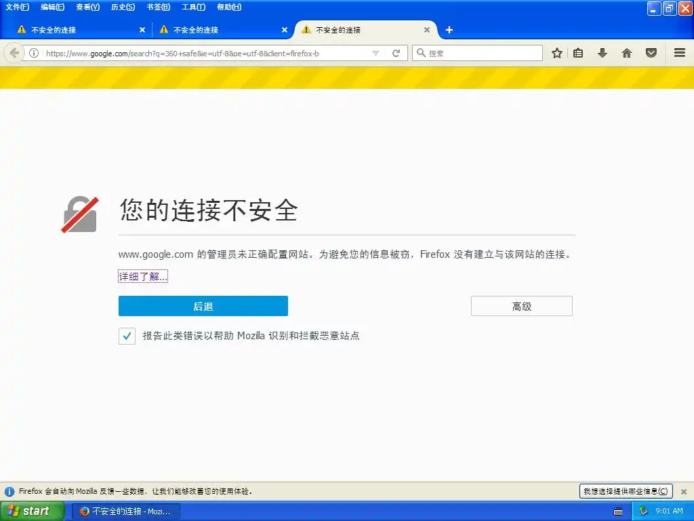Open Pocket icon in toolbar

pyautogui.click(x=651, y=53)
